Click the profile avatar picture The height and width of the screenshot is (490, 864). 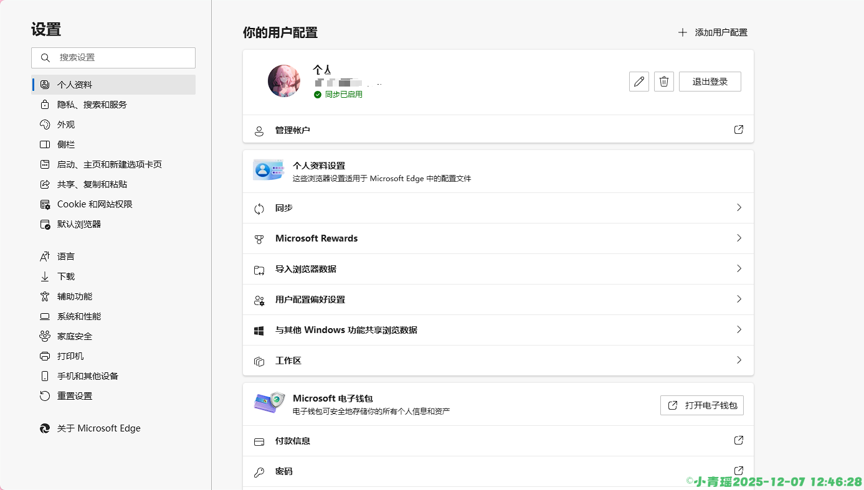click(x=284, y=81)
